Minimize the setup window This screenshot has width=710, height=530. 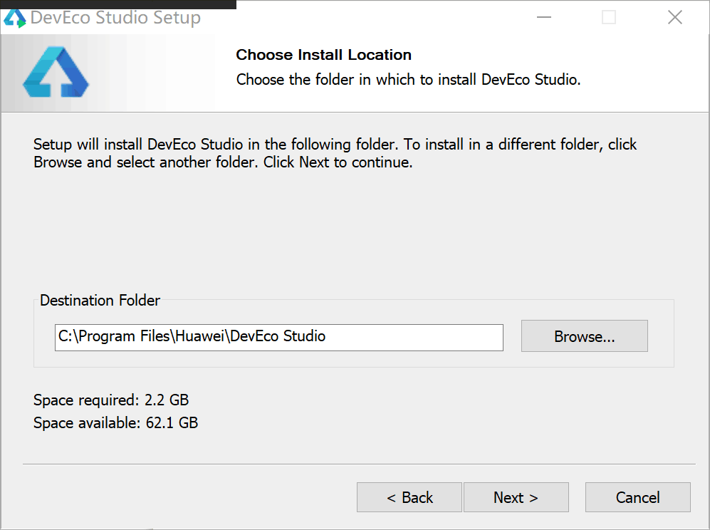pos(544,17)
